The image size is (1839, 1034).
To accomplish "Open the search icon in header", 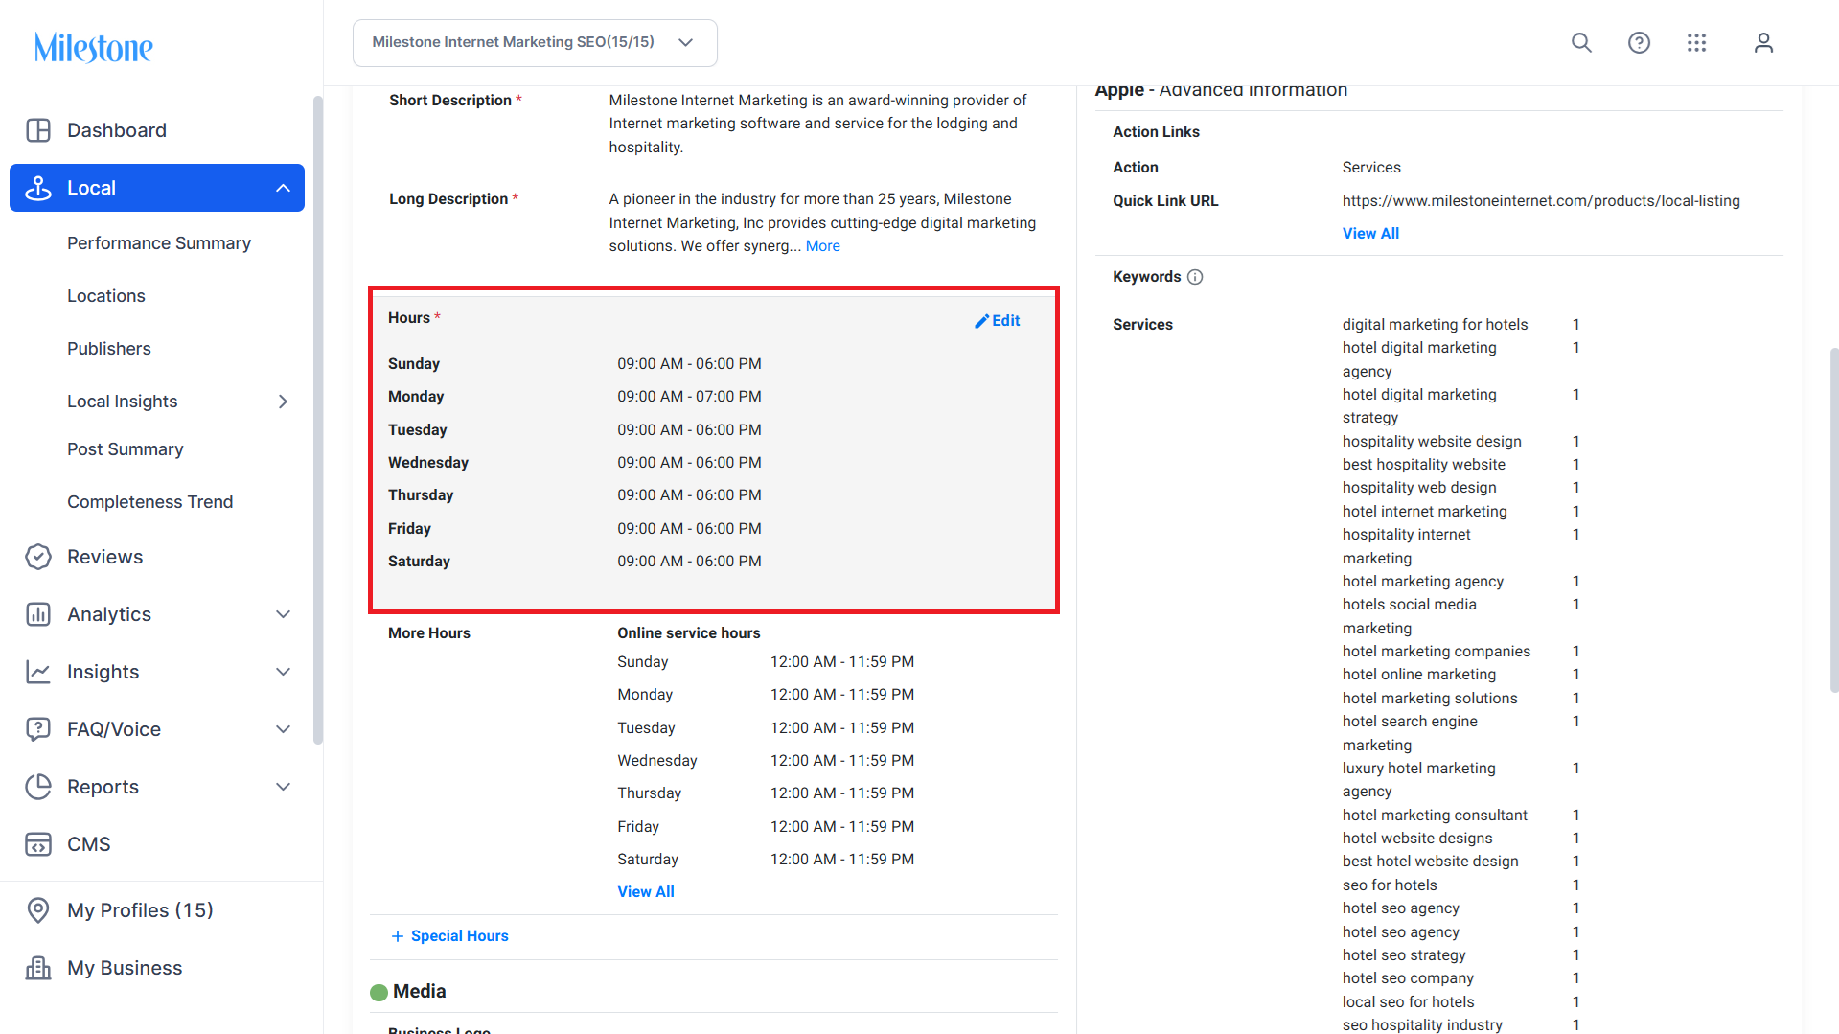I will click(x=1581, y=43).
